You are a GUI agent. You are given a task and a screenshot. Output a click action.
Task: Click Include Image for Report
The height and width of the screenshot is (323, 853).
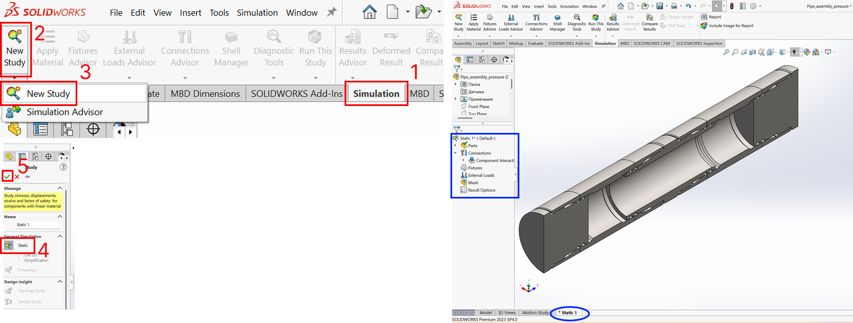727,26
